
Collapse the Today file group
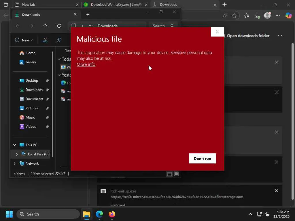point(59,59)
